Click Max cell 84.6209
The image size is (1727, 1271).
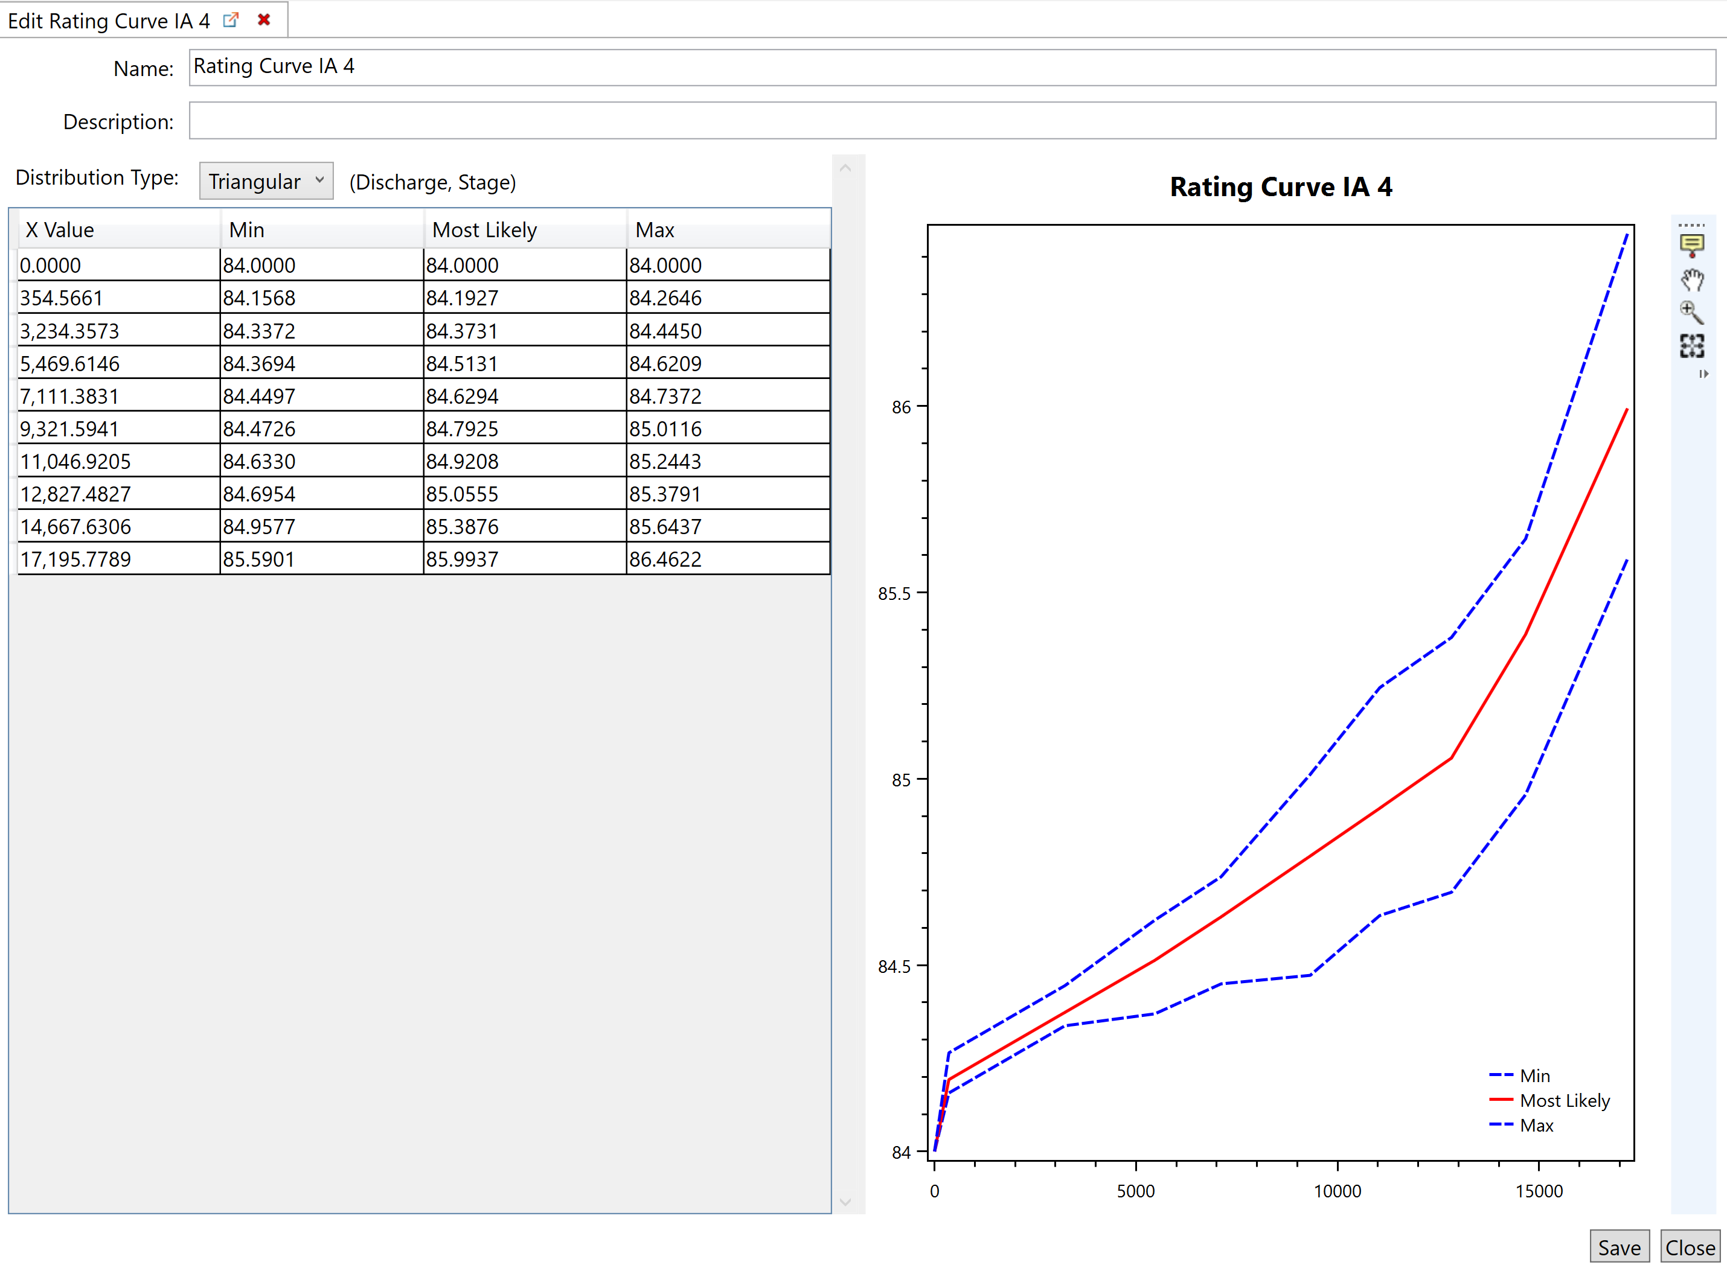coord(728,363)
